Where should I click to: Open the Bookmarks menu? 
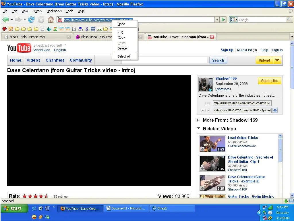[x=54, y=11]
